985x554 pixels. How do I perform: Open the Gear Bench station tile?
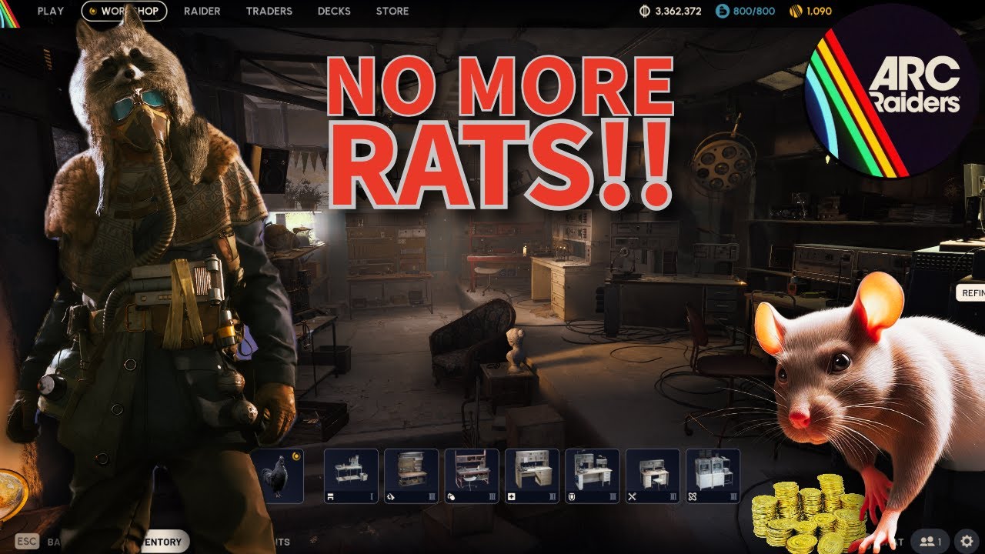click(472, 476)
